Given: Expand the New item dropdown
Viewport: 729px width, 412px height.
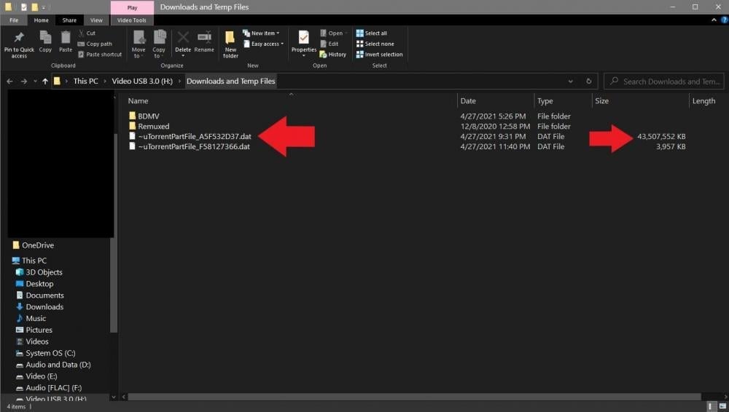Looking at the screenshot, I should click(x=261, y=33).
